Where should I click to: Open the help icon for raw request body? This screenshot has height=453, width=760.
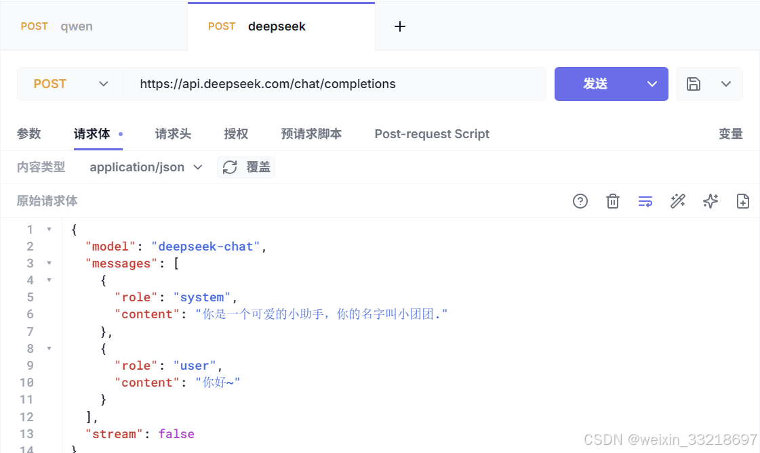tap(580, 201)
